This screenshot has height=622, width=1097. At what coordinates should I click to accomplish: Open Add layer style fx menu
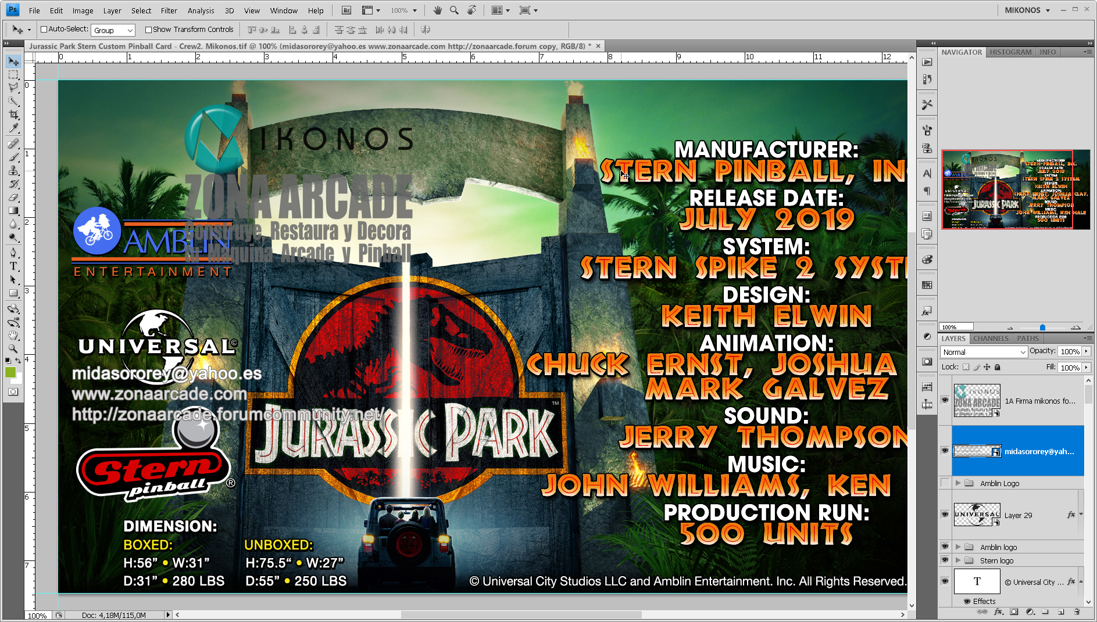click(999, 612)
